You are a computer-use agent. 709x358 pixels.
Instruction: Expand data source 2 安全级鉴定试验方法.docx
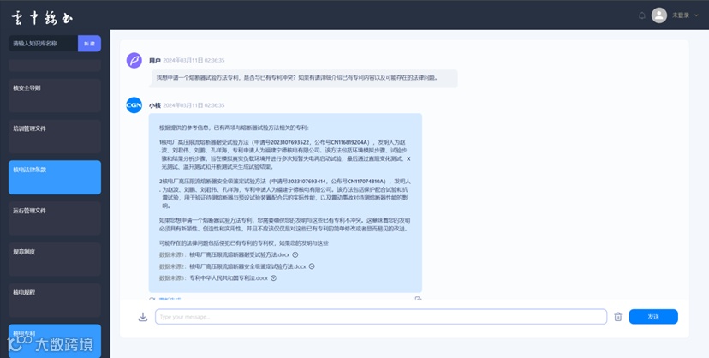coord(312,266)
